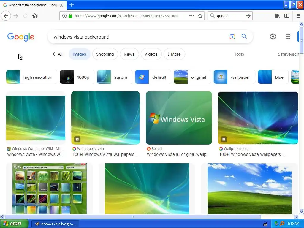This screenshot has width=304, height=228.
Task: Click the browser forward arrow
Action: pos(16,16)
